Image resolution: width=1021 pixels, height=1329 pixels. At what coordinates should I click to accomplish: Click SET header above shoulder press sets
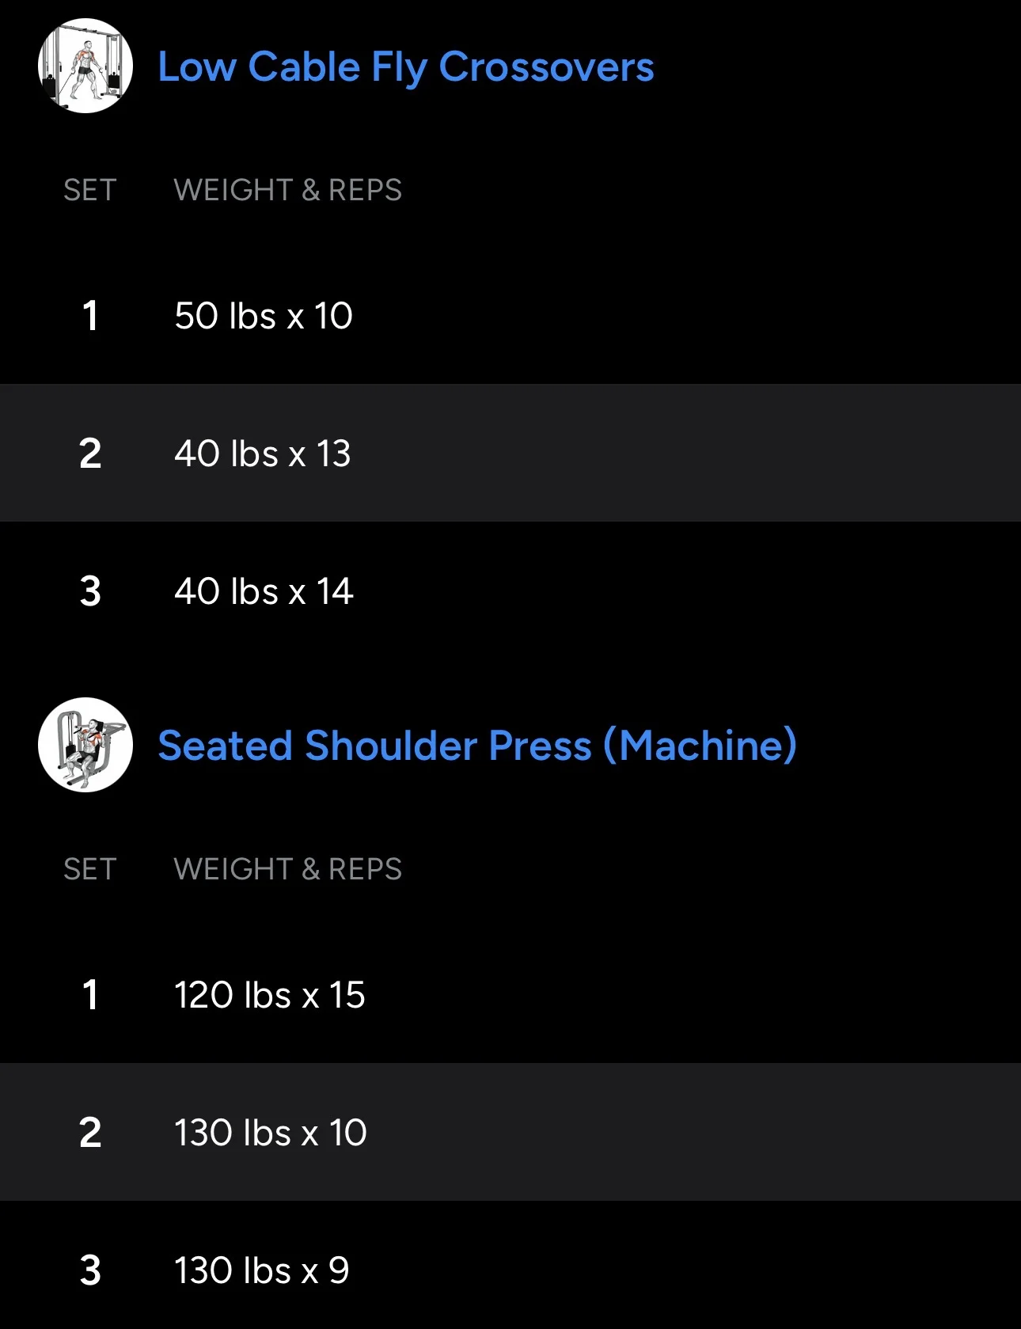pos(90,869)
